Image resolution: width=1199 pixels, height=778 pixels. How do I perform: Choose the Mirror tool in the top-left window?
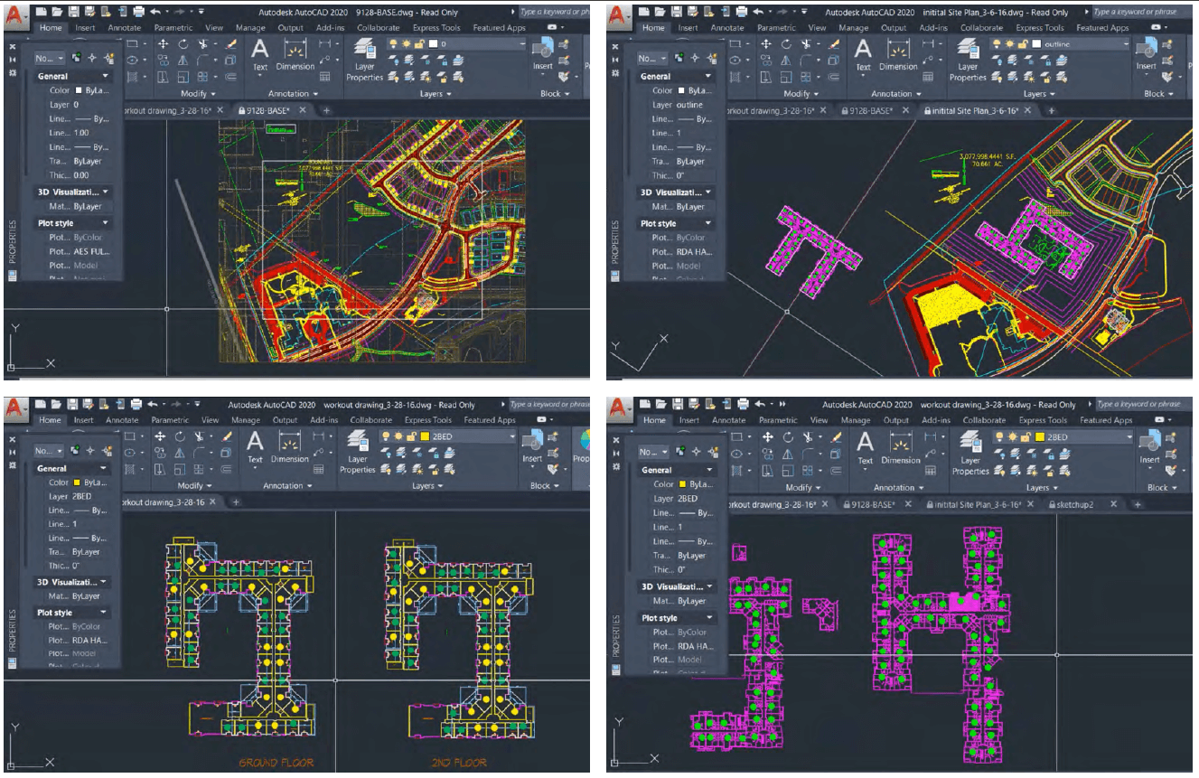183,61
